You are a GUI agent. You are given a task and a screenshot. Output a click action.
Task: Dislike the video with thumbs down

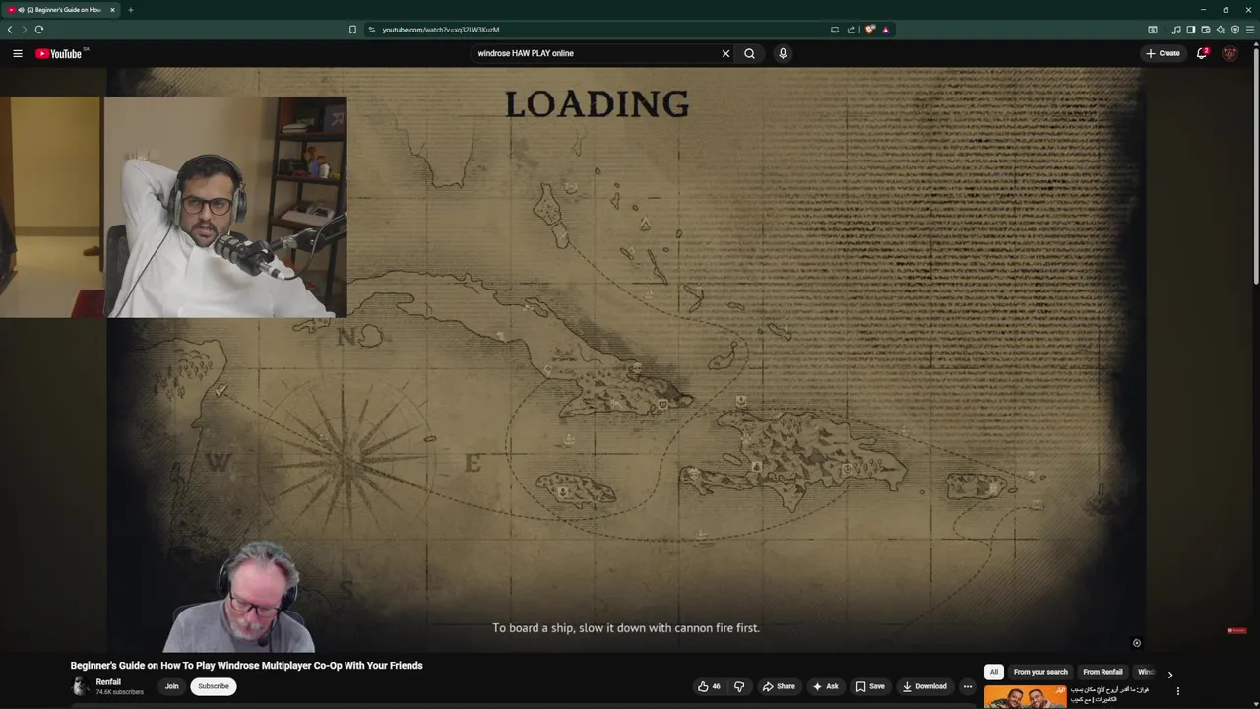pyautogui.click(x=739, y=686)
